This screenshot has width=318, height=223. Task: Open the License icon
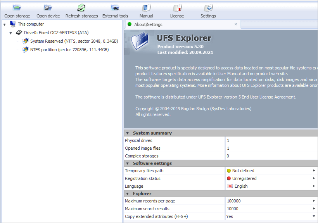pos(177,8)
